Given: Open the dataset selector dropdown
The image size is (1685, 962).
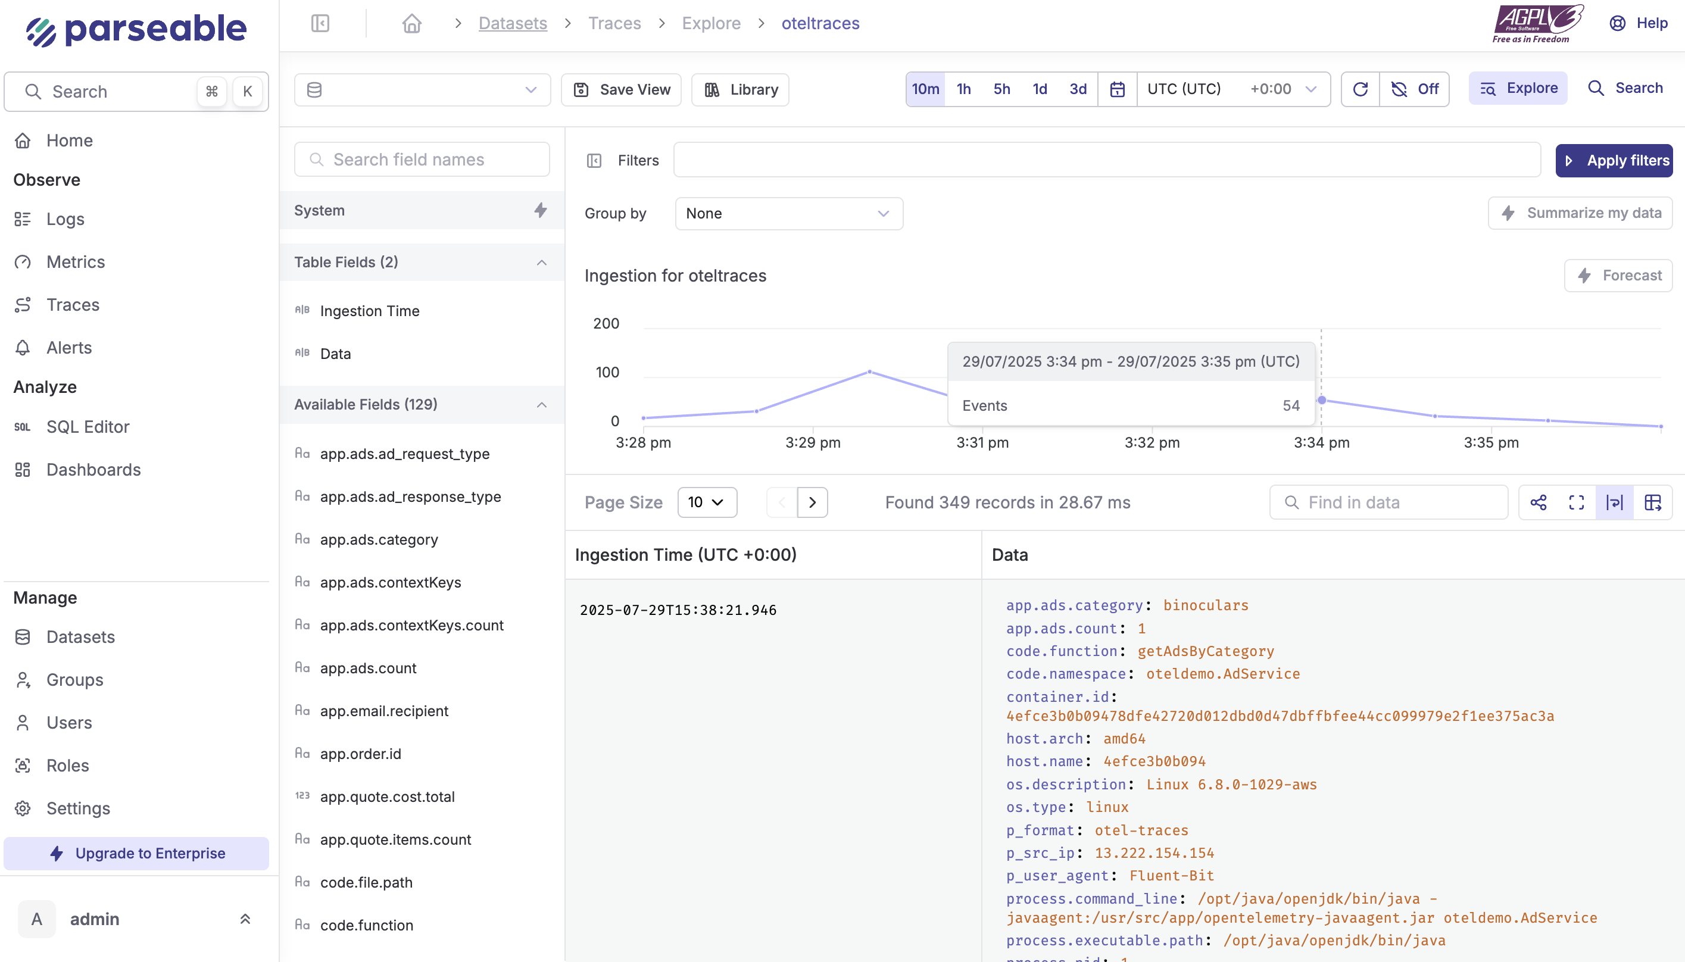Looking at the screenshot, I should [422, 90].
